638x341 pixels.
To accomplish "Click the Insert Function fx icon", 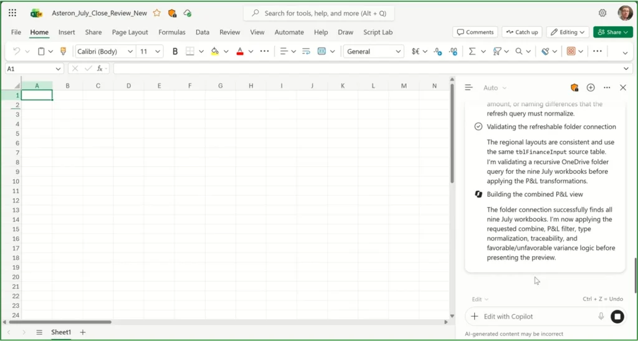I will tap(100, 69).
